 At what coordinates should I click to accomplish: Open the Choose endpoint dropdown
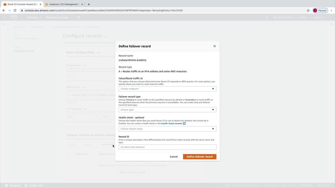pyautogui.click(x=167, y=89)
